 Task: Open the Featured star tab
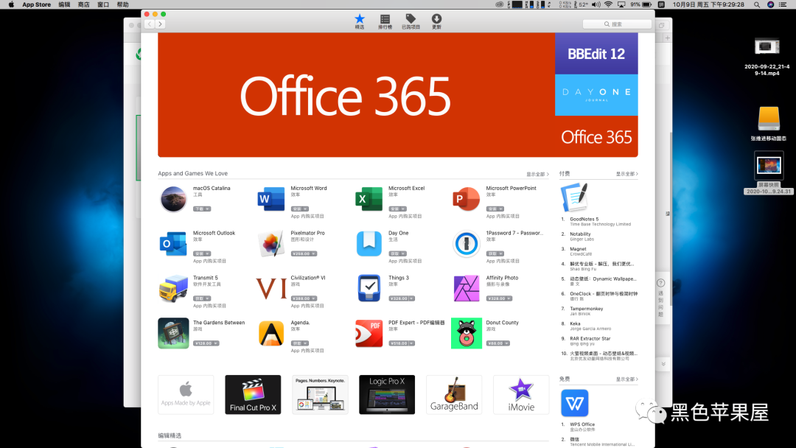tap(360, 21)
